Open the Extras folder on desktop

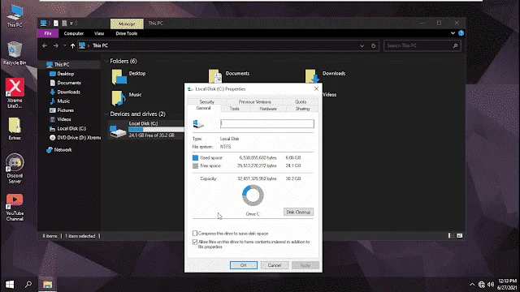coord(15,128)
